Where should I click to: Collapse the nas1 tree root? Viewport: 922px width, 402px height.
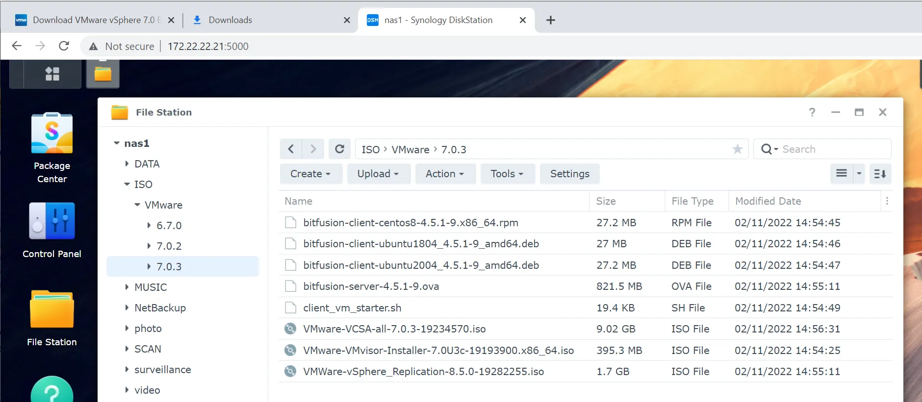click(x=117, y=143)
